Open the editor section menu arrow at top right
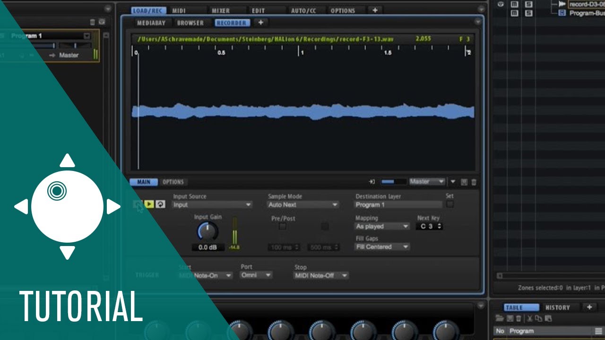The width and height of the screenshot is (605, 340). coord(481,9)
